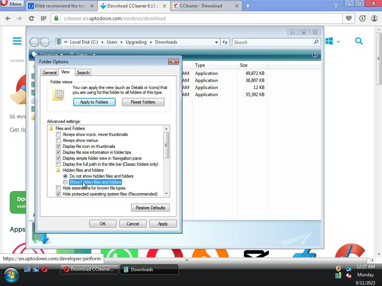382x286 pixels.
Task: Open the Opera tab menu icon
Action: pyautogui.click(x=336, y=6)
